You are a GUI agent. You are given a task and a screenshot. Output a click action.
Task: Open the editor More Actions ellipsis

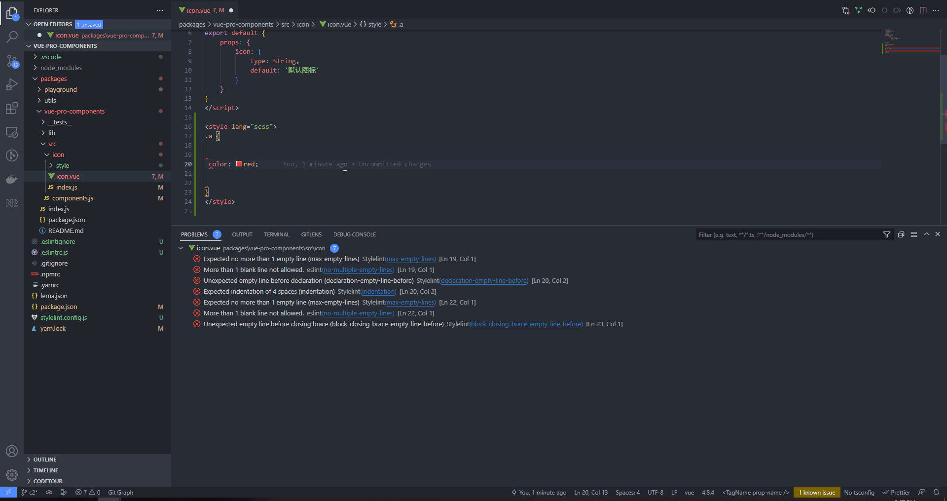936,10
